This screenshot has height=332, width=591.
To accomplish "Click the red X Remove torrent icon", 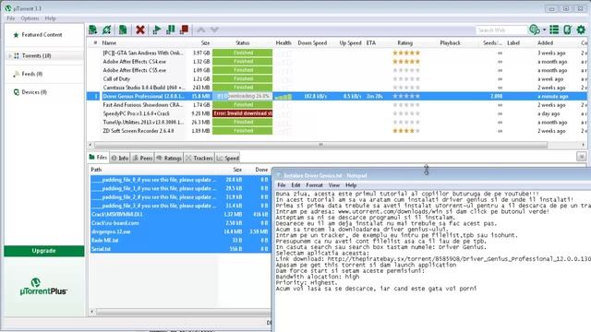I will tap(140, 30).
